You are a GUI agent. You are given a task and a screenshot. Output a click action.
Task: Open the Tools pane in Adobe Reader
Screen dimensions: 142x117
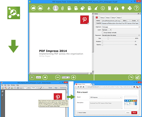(x=50, y=88)
